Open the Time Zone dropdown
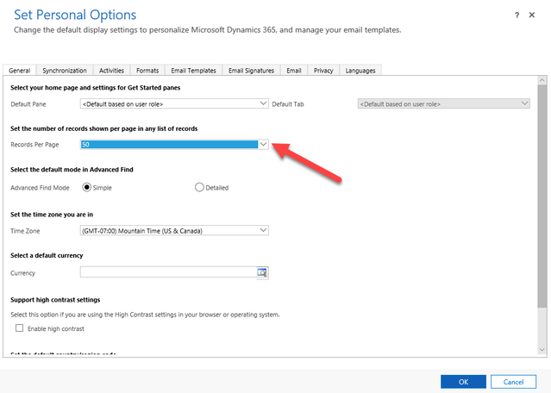This screenshot has width=551, height=393. click(x=264, y=230)
